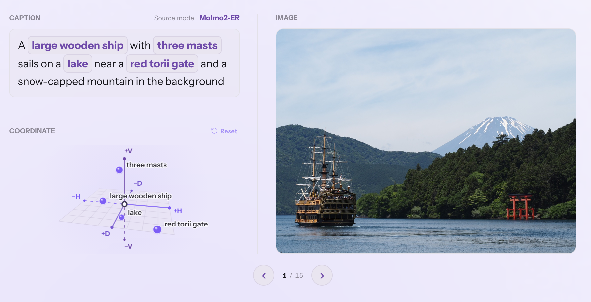Click the 'large wooden ship' label in coordinate plot
591x302 pixels.
point(141,196)
